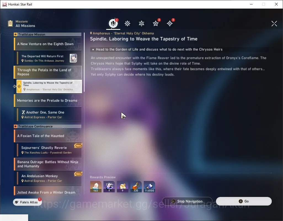Select 'Sojourners' Ghastly Reverie' mission
This screenshot has height=221, width=283.
pyautogui.click(x=49, y=150)
